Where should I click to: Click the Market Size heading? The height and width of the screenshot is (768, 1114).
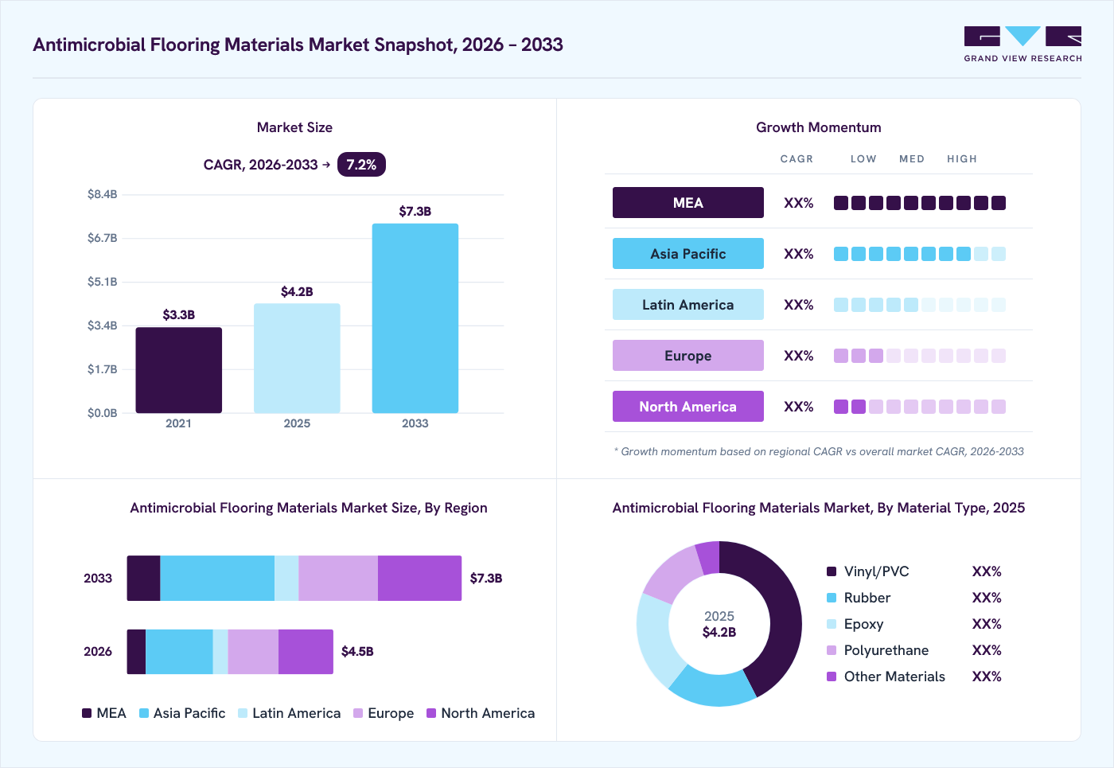pyautogui.click(x=294, y=127)
